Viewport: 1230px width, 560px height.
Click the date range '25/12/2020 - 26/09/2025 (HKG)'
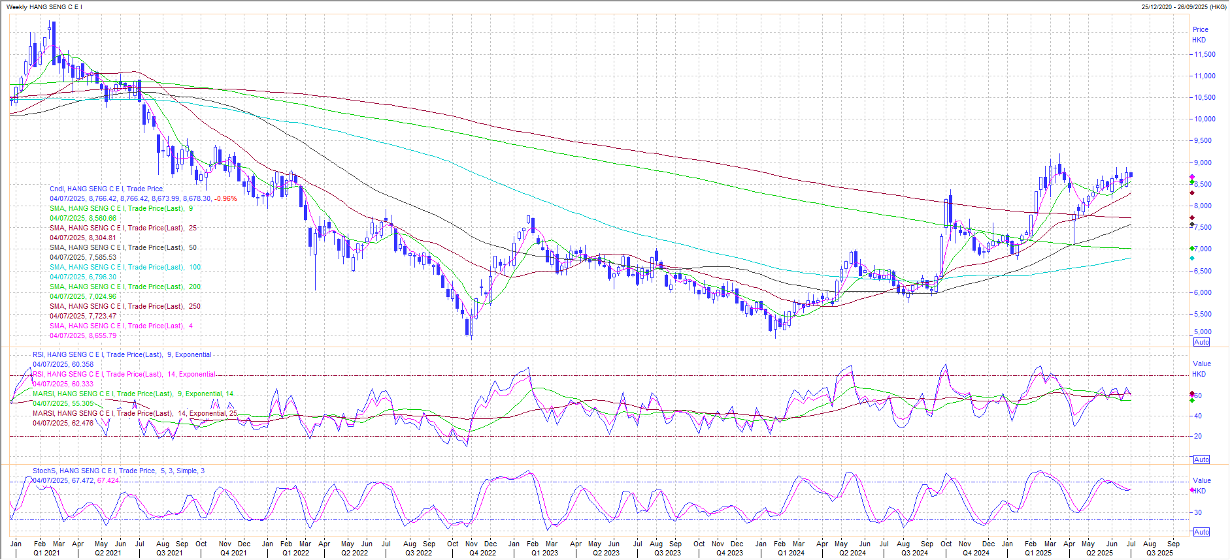click(1184, 7)
